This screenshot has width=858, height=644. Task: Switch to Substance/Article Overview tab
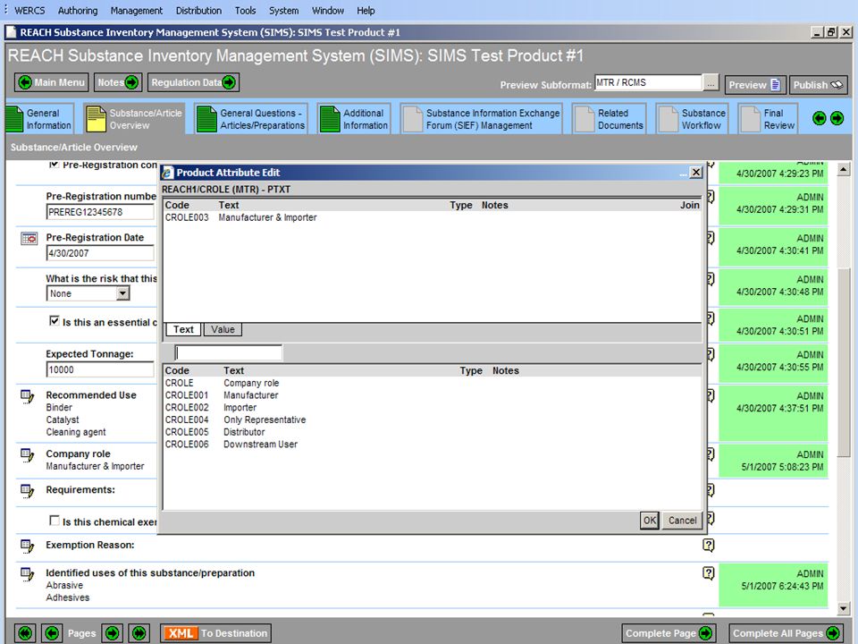point(135,119)
